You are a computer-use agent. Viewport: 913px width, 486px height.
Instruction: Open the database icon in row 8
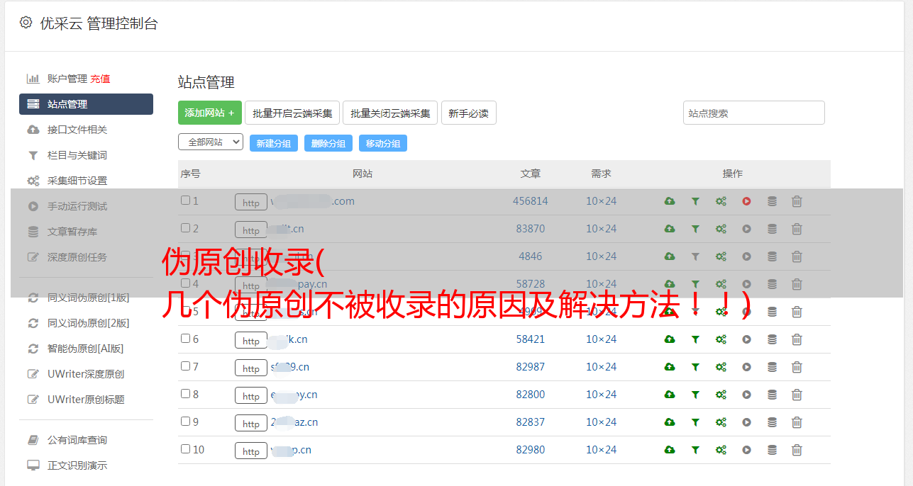click(x=772, y=395)
